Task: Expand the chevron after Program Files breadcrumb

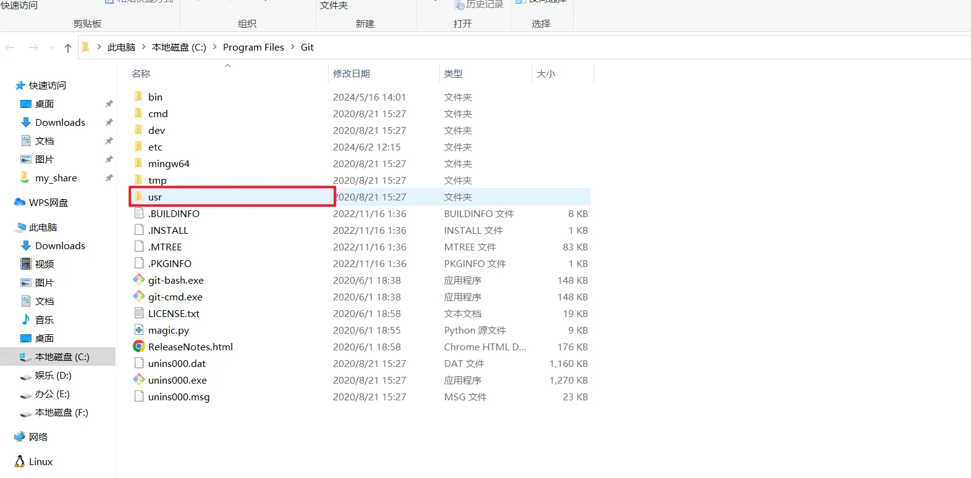Action: pos(293,47)
